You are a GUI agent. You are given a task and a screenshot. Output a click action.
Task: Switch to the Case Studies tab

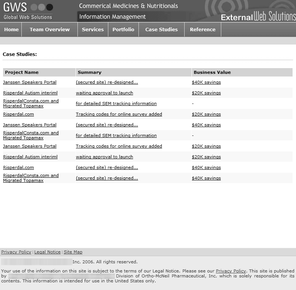(x=161, y=30)
